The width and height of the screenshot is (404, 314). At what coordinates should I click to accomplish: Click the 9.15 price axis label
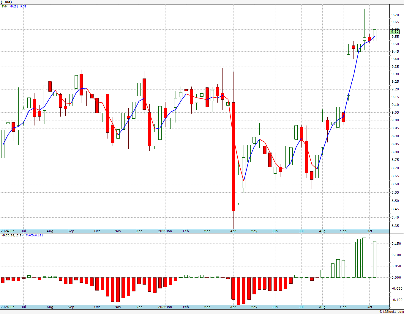[x=395, y=97]
